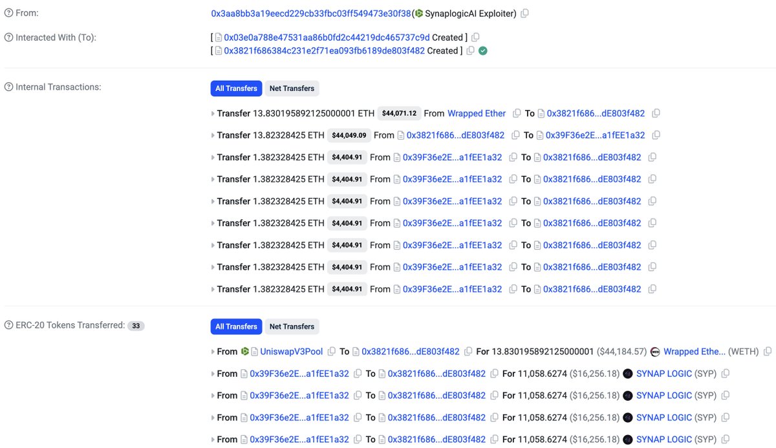The width and height of the screenshot is (776, 448).
Task: Select All Transfers under ERC-20 Tokens Transferred
Action: (x=236, y=326)
